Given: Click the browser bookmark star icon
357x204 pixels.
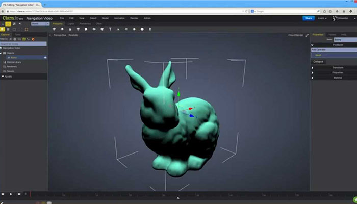Looking at the screenshot, I should pos(324,11).
